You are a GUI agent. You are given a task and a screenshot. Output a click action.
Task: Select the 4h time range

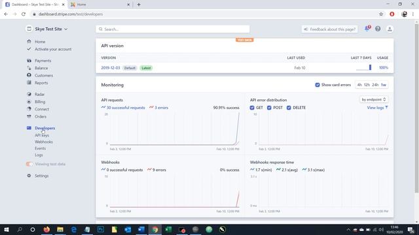coord(359,85)
